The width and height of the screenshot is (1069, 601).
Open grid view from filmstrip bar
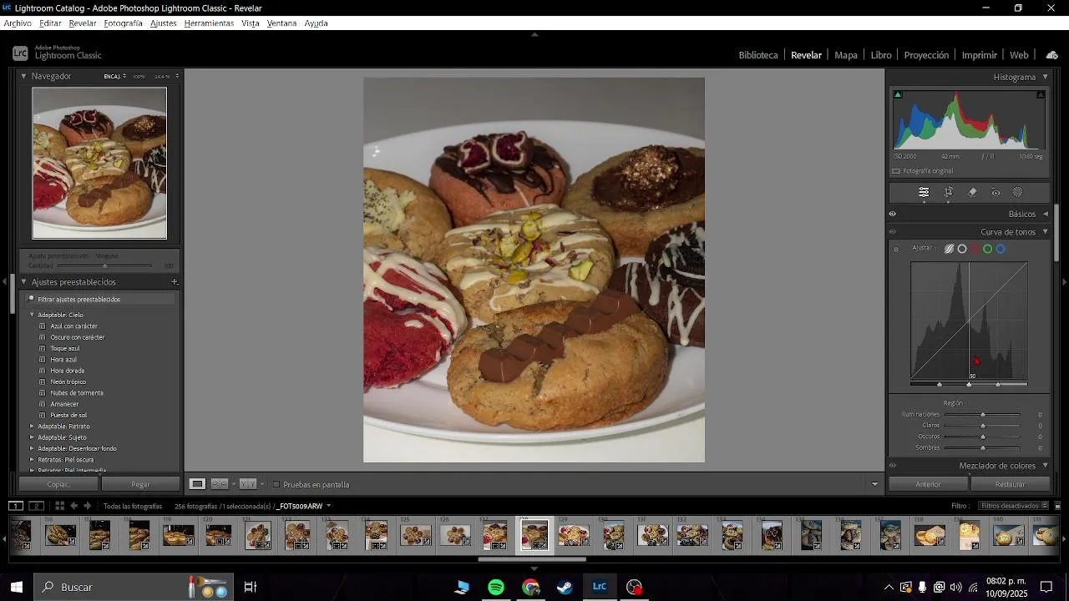(59, 506)
